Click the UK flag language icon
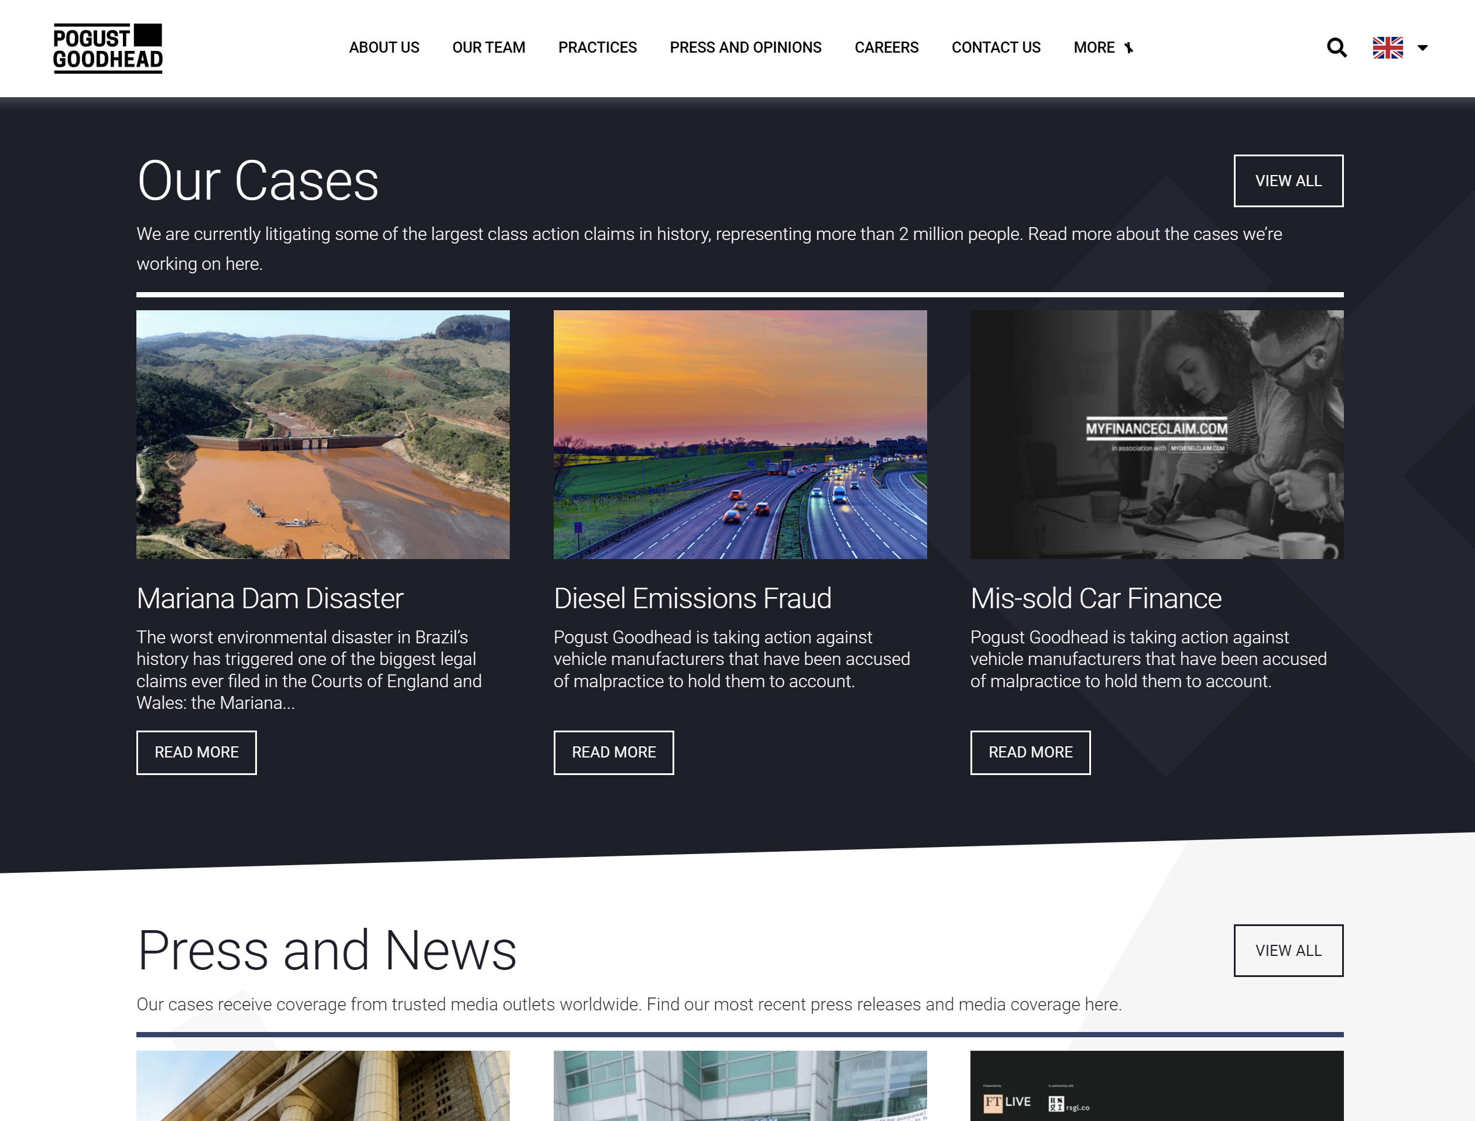1475x1121 pixels. pos(1388,47)
